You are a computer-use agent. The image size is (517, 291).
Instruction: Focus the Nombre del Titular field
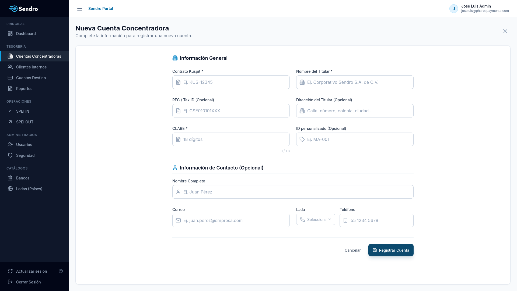pos(355,82)
